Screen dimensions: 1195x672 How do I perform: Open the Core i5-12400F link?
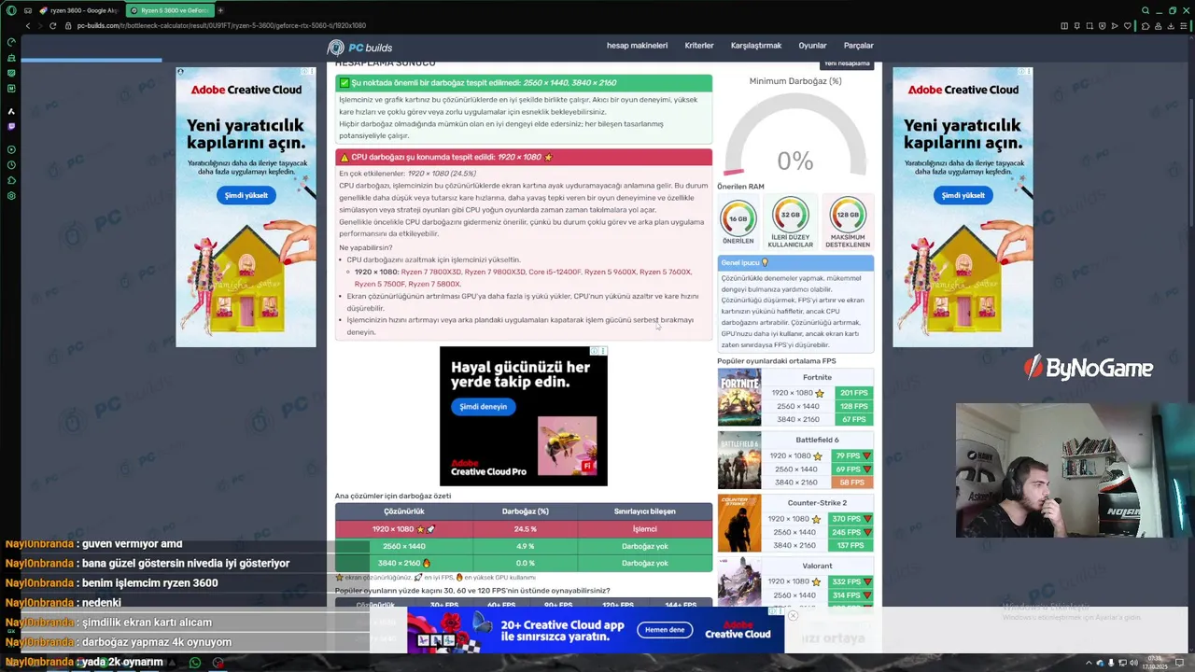click(555, 272)
